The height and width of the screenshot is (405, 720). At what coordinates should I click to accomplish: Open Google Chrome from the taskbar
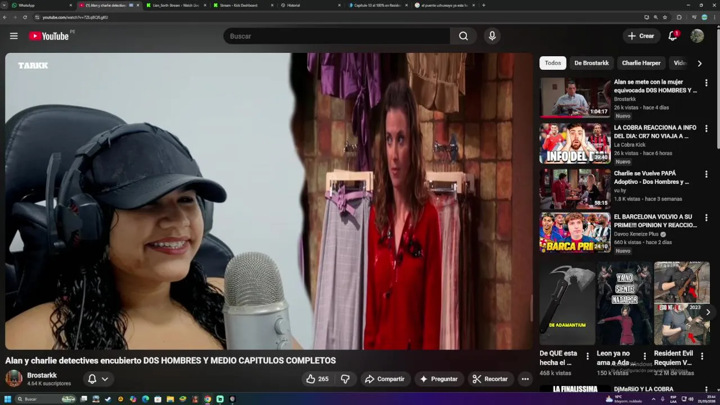207,399
